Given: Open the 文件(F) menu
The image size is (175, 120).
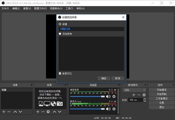Looking at the screenshot, I should (5, 9).
